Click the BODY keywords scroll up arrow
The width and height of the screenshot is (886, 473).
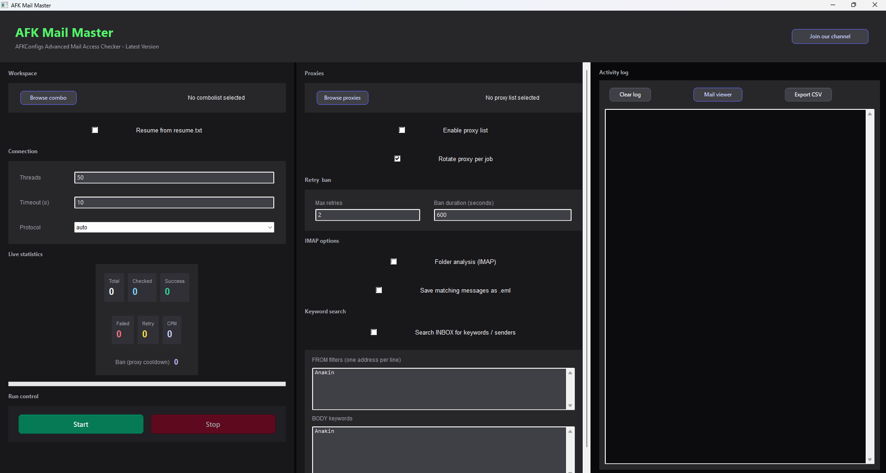570,431
